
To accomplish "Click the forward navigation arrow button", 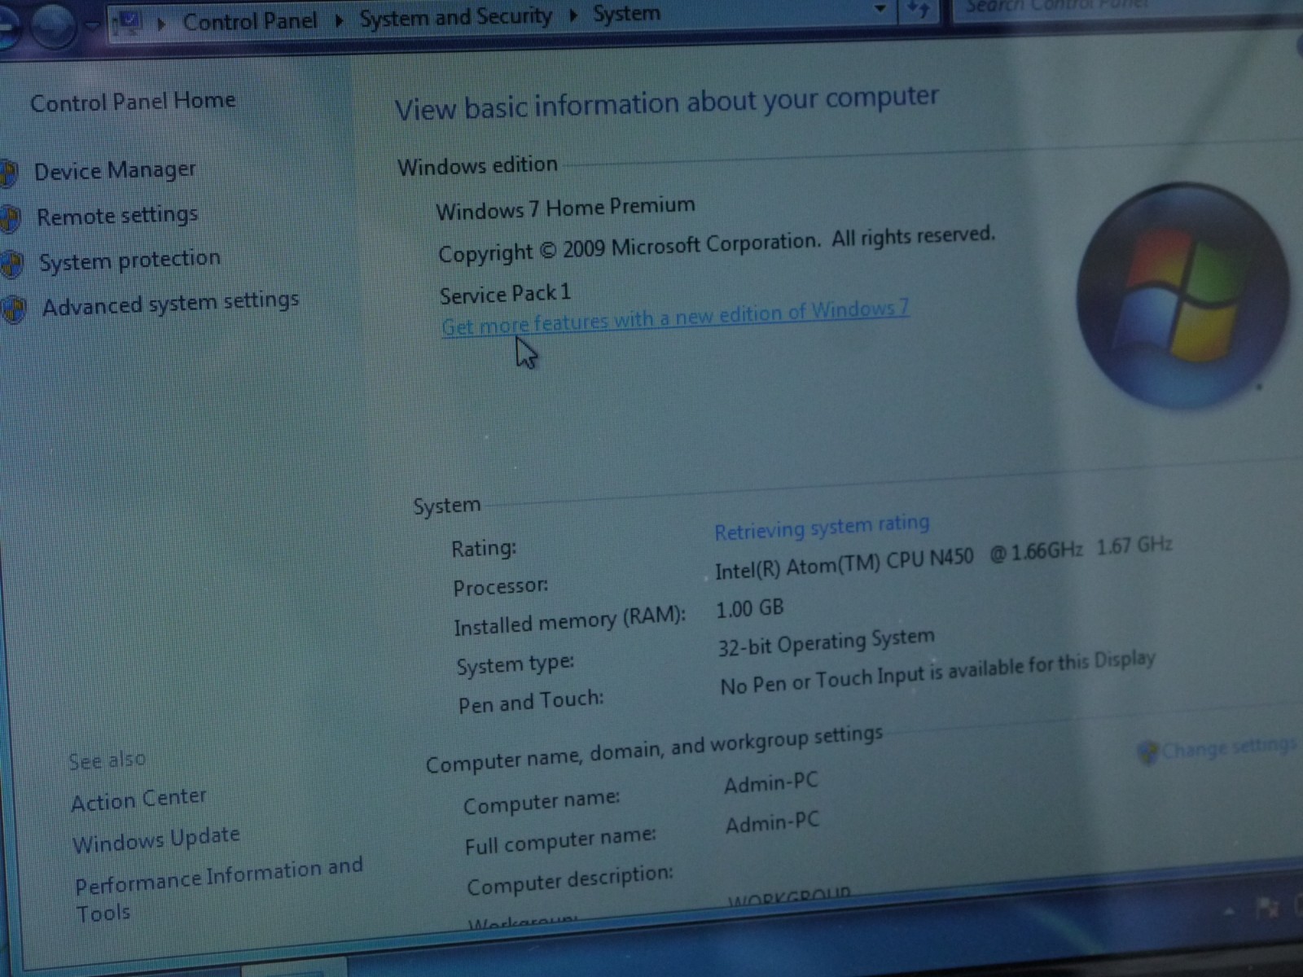I will coord(54,26).
